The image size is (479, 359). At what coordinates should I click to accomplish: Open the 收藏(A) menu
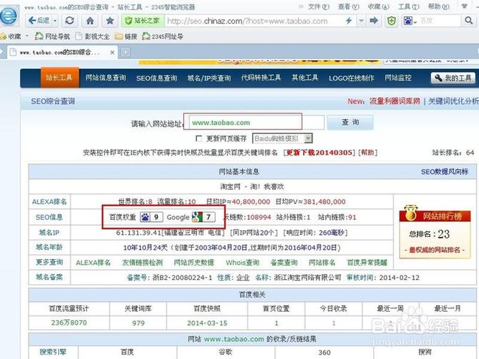click(378, 7)
